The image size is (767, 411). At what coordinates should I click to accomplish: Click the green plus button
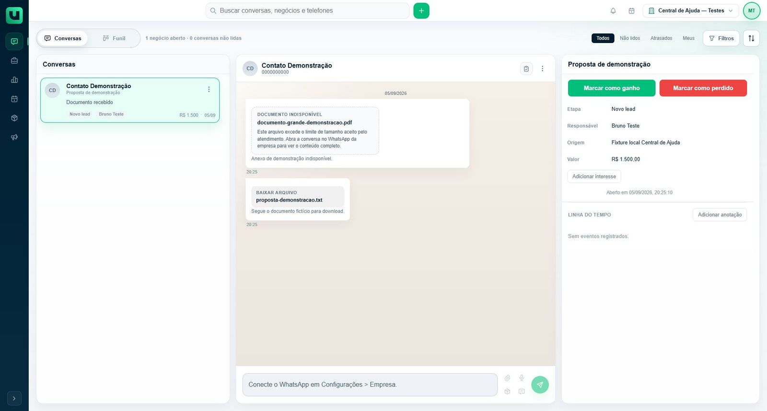point(421,11)
